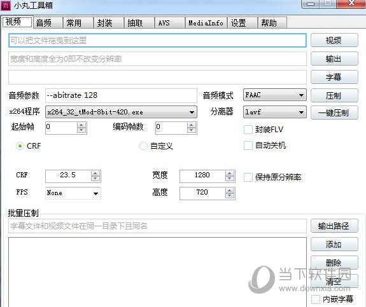Click the 删除 button in batch section
The height and width of the screenshot is (307, 366).
coord(334,263)
